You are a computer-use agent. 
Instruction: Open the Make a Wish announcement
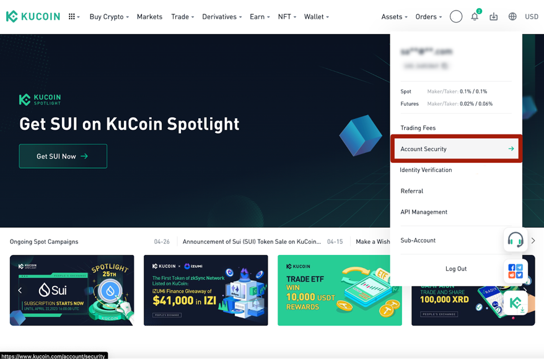click(x=373, y=241)
